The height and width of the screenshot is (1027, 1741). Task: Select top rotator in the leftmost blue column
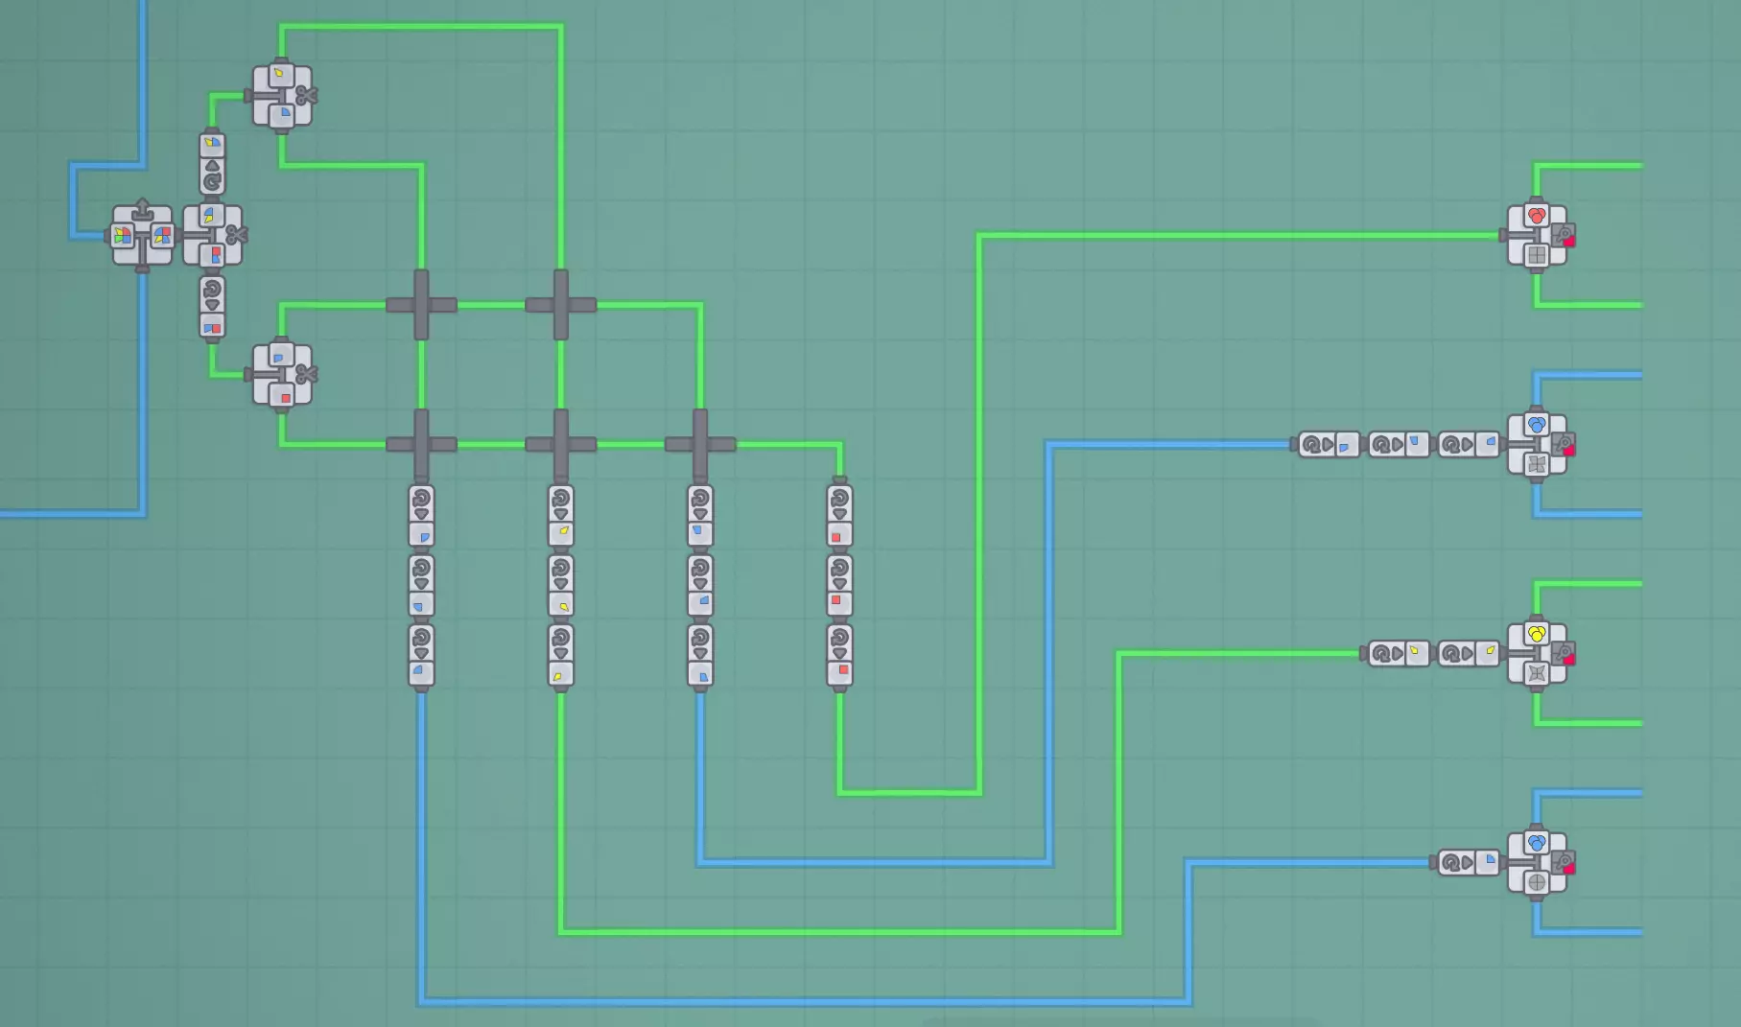[x=421, y=516]
